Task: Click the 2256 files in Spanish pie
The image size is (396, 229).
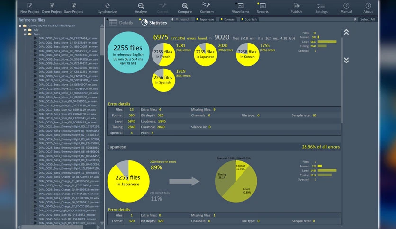Action: click(x=163, y=80)
